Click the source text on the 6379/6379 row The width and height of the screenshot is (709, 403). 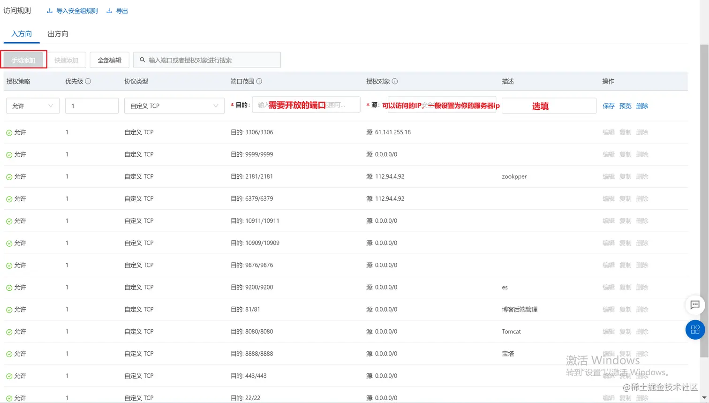pyautogui.click(x=385, y=198)
